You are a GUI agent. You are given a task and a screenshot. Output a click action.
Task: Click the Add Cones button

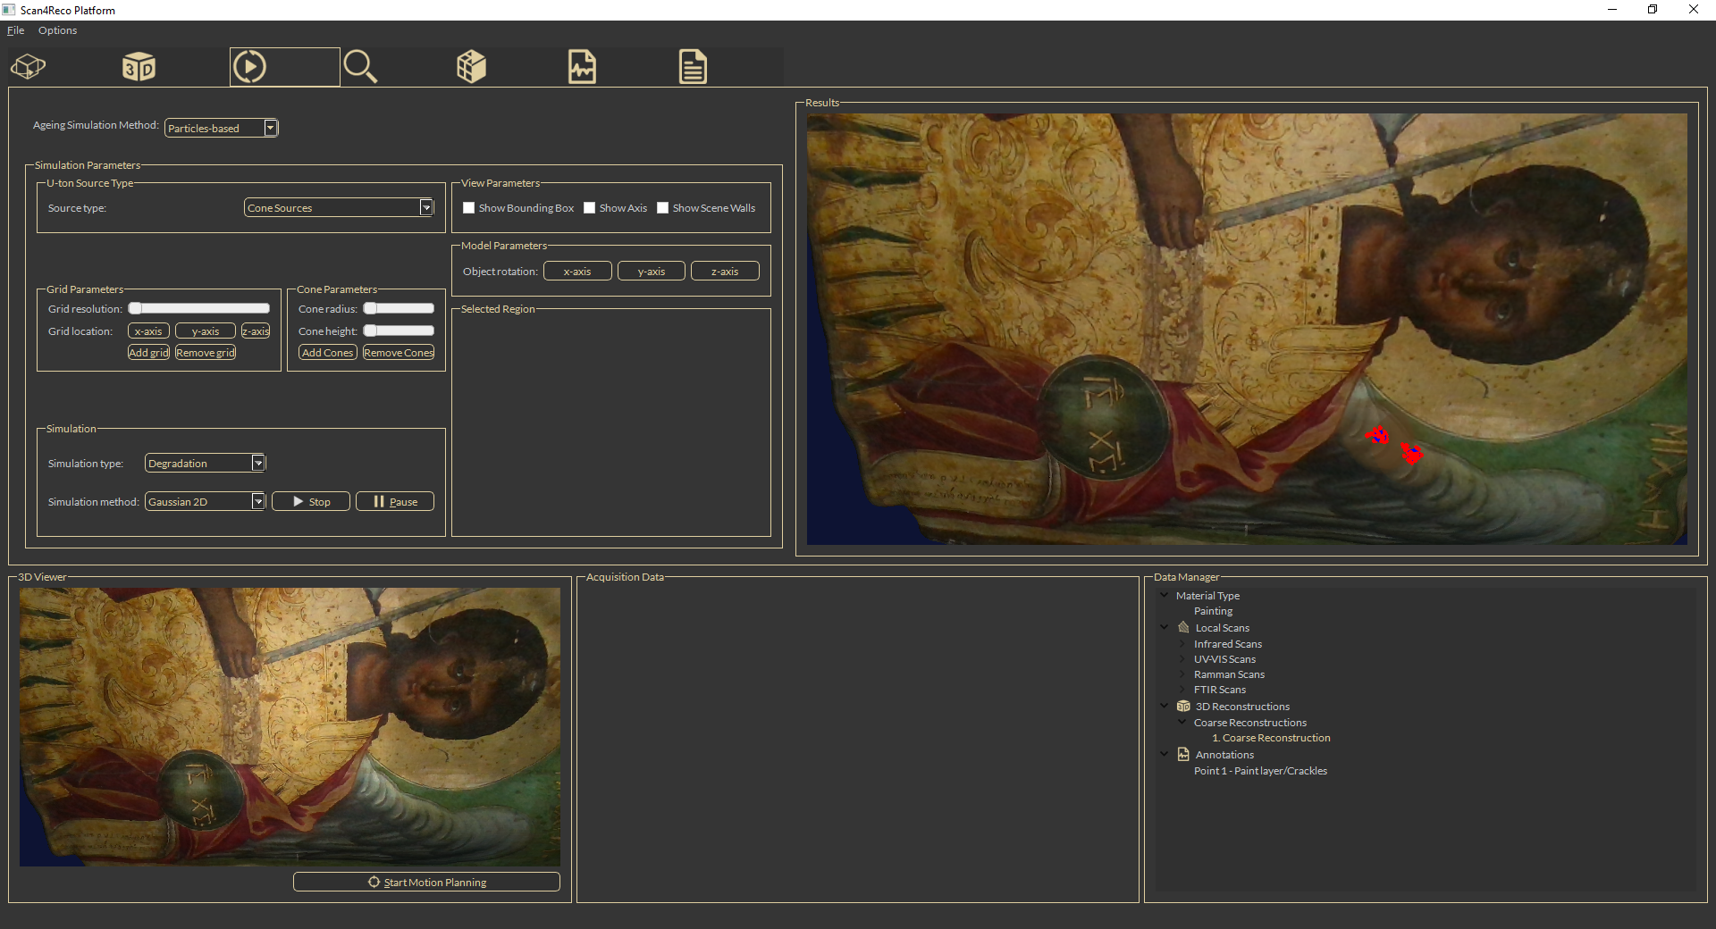[328, 353]
